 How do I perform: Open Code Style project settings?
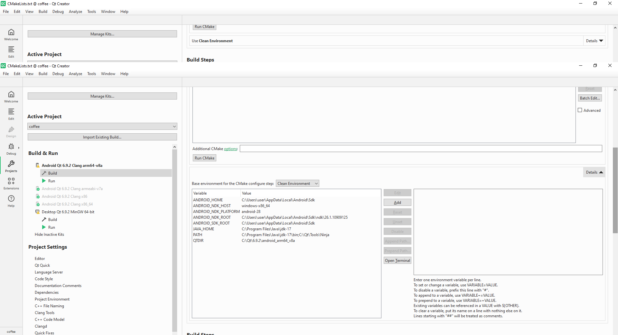coord(44,279)
